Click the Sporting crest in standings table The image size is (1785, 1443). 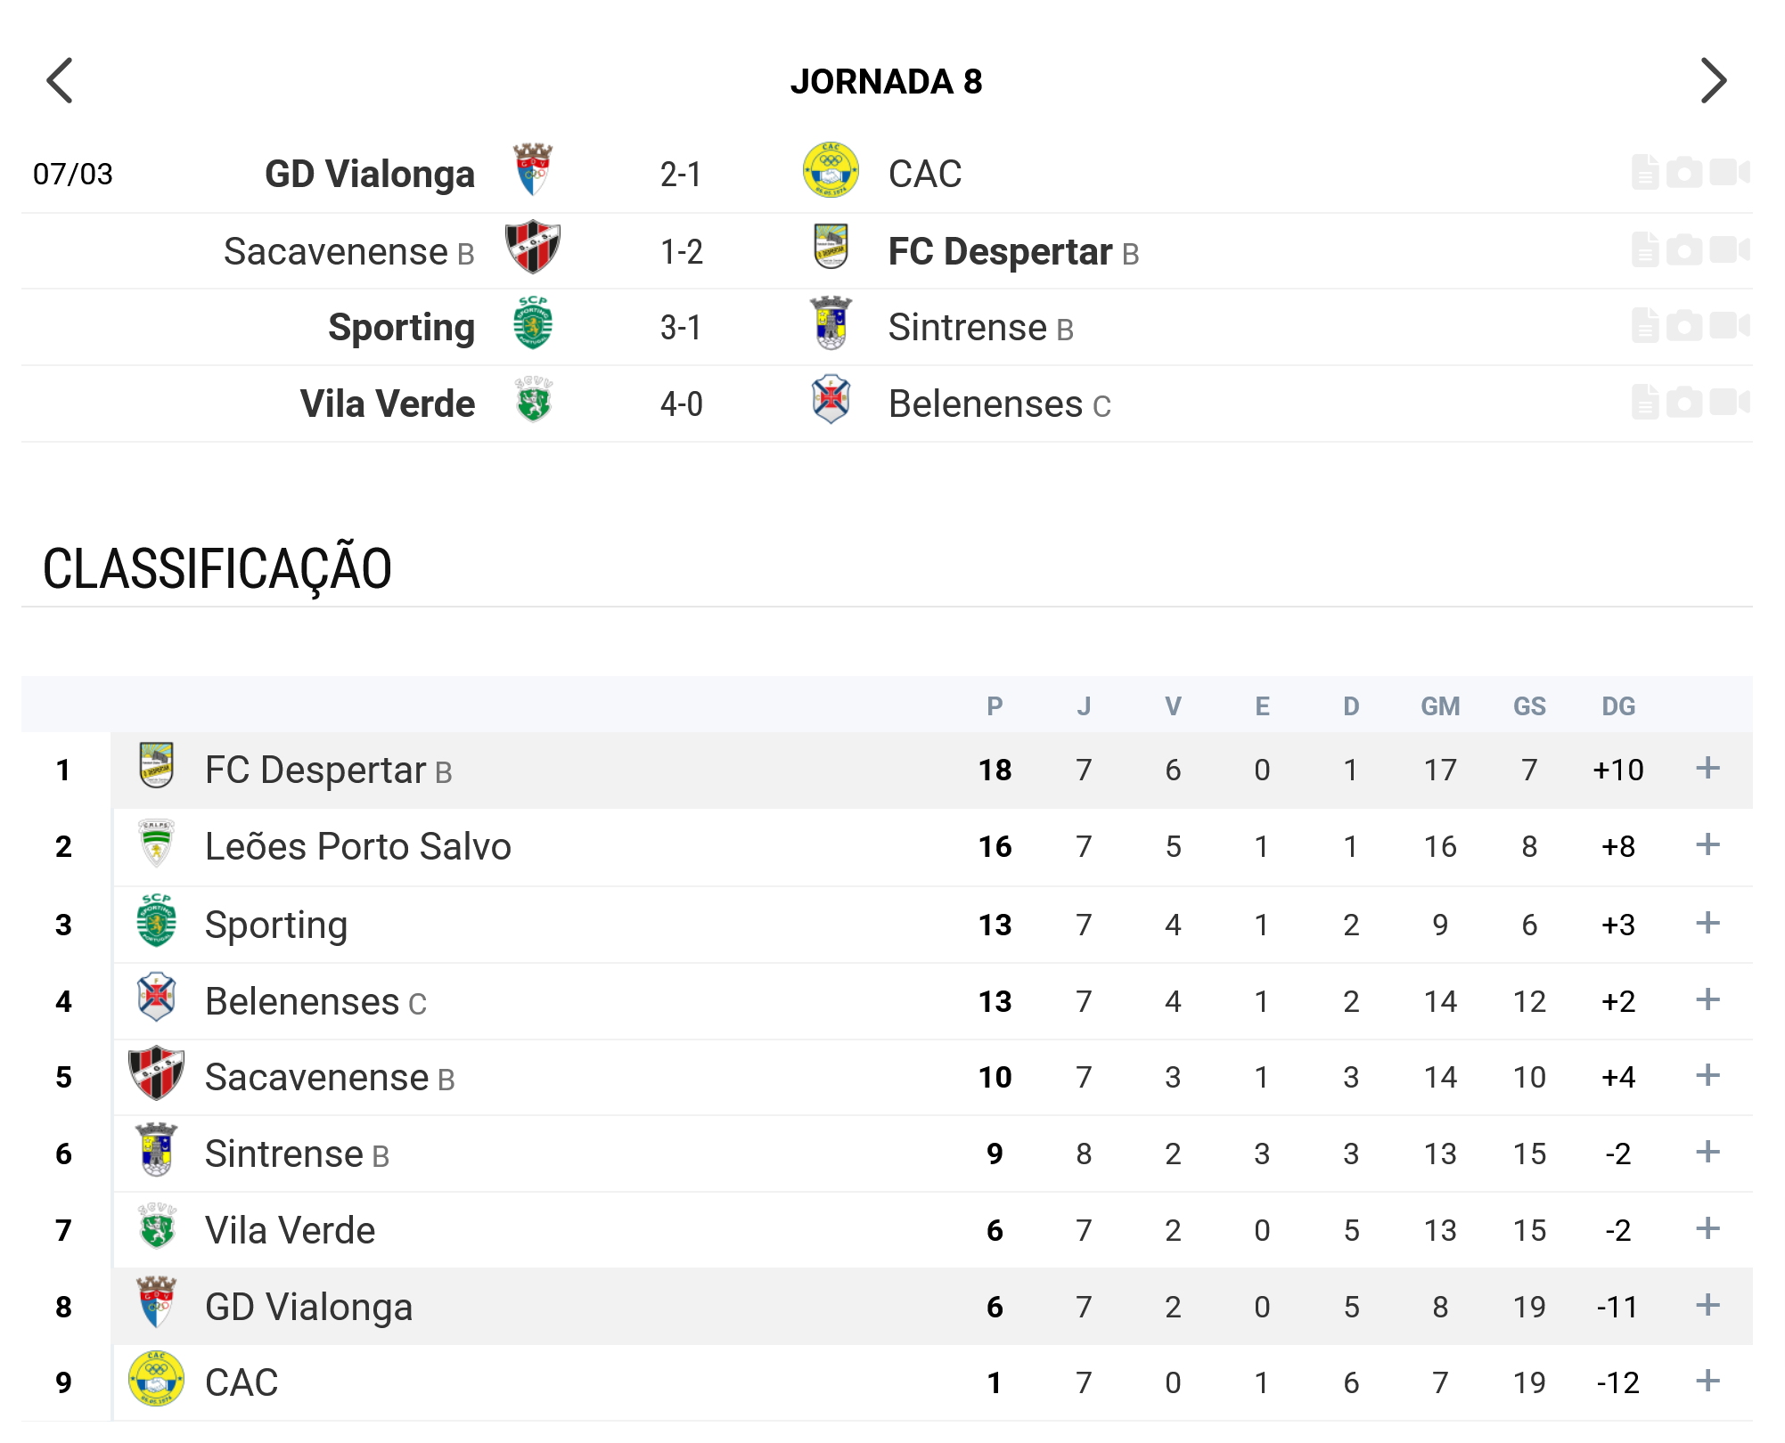pyautogui.click(x=157, y=921)
